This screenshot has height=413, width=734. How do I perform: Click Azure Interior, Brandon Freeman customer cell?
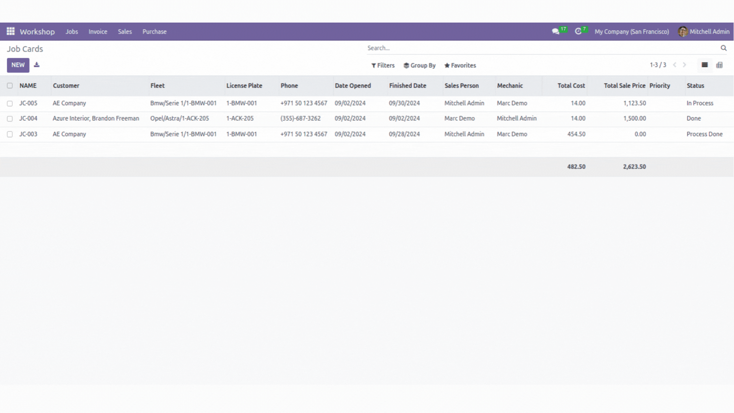pyautogui.click(x=96, y=119)
